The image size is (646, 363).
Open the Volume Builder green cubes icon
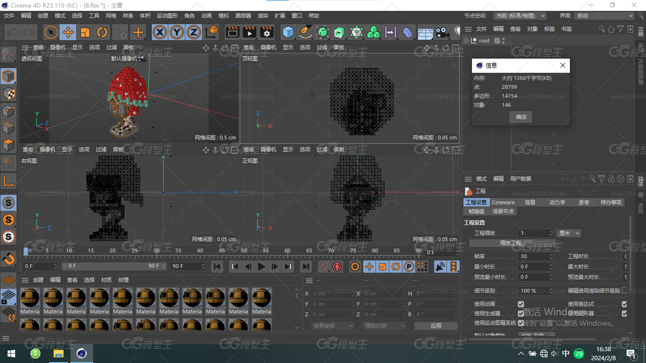click(374, 32)
